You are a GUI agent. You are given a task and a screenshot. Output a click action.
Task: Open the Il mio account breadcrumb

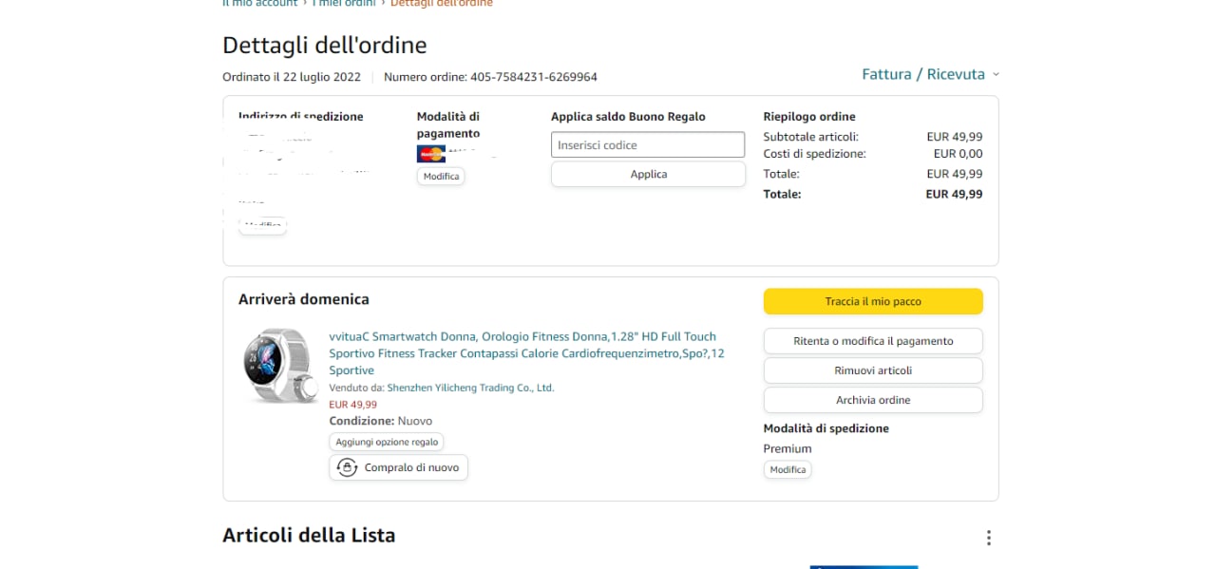[261, 4]
